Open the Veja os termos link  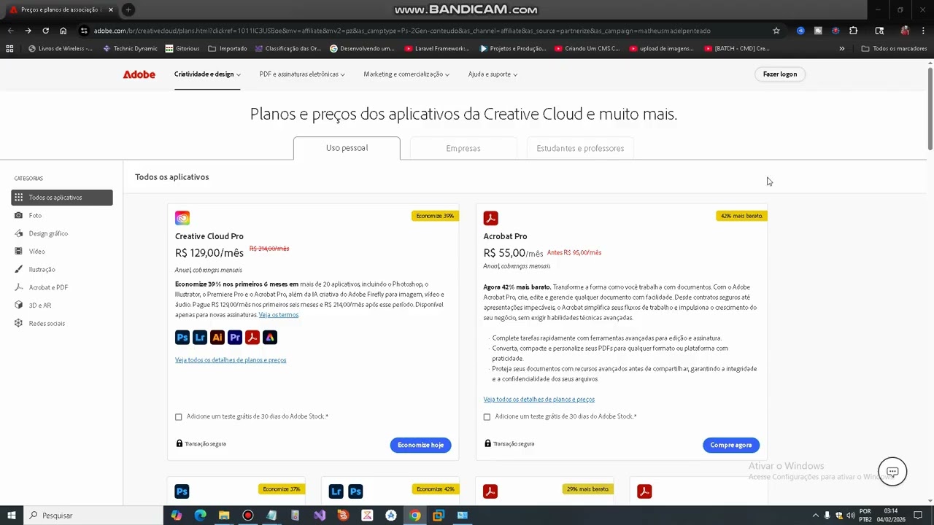[279, 315]
